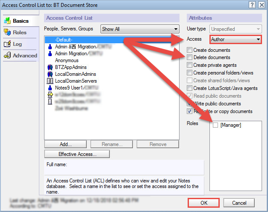Image resolution: width=268 pixels, height=212 pixels.
Task: Select the Notes9 User1 entry
Action: [112, 88]
